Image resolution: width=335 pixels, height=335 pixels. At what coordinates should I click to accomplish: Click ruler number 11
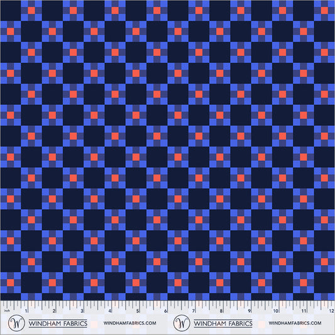click(304, 311)
